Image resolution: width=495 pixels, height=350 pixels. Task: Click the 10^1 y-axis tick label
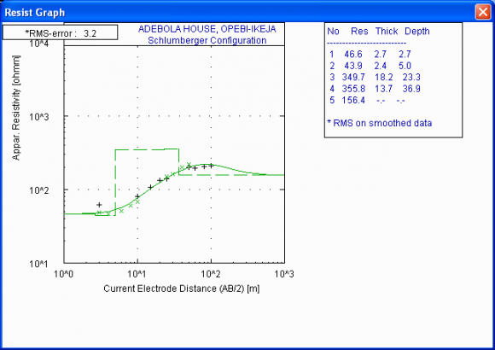point(38,264)
